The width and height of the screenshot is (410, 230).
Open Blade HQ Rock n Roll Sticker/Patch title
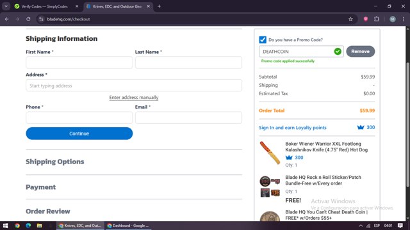[323, 180]
